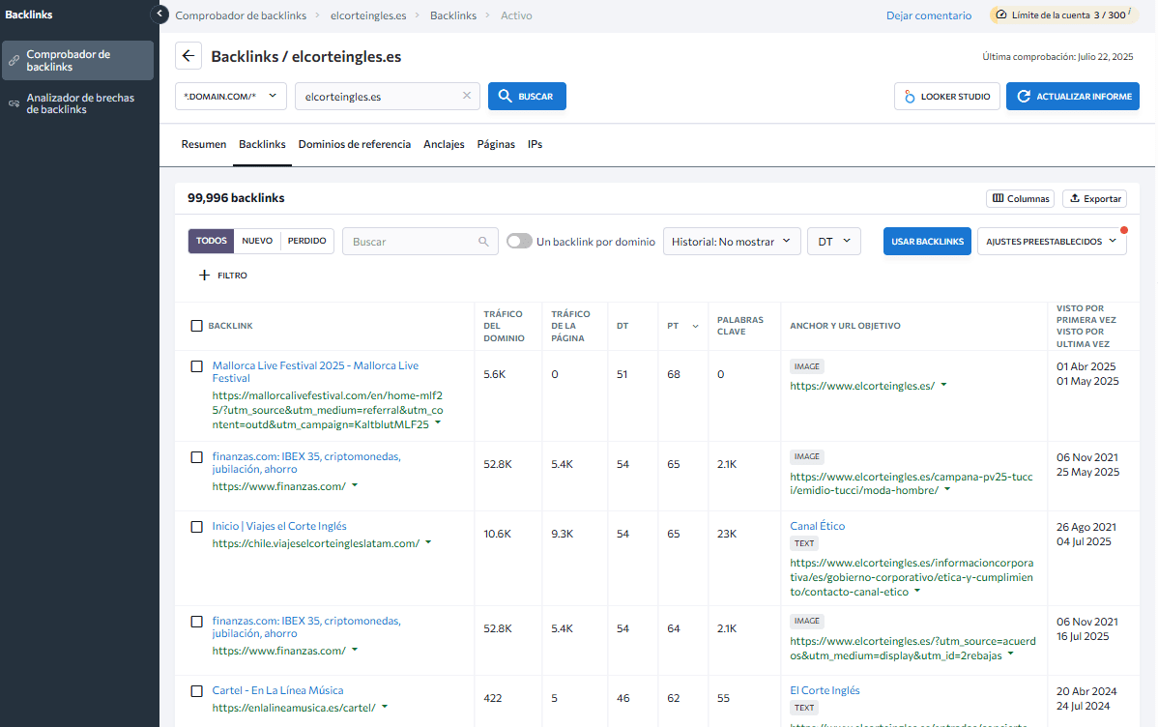Image resolution: width=1158 pixels, height=727 pixels.
Task: Open the El Corte Inglés anchor link
Action: [825, 690]
